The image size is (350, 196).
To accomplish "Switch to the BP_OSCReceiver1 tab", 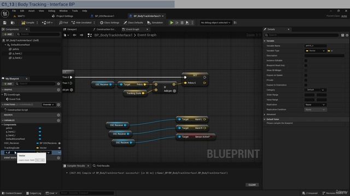I will pos(103,16).
